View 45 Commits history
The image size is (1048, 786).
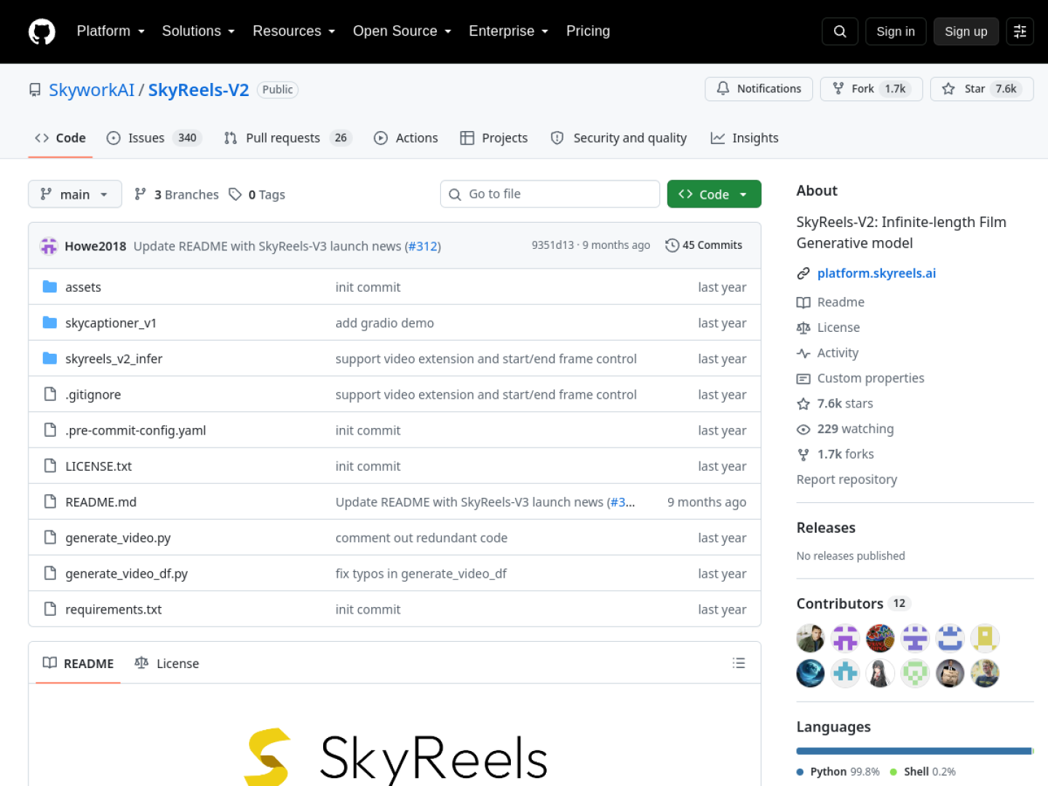click(704, 245)
